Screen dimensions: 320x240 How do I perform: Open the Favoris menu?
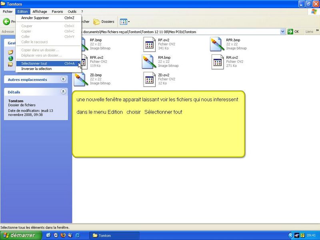pos(57,12)
